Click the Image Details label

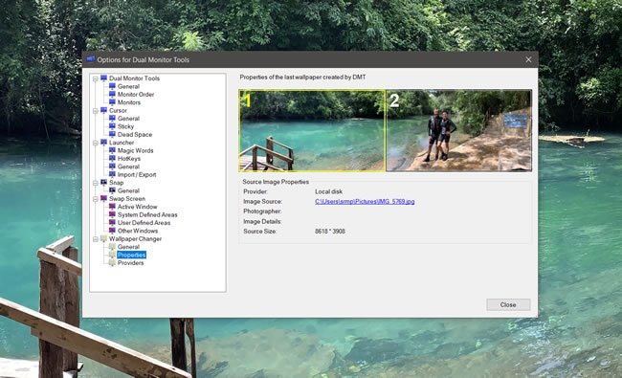(x=262, y=221)
